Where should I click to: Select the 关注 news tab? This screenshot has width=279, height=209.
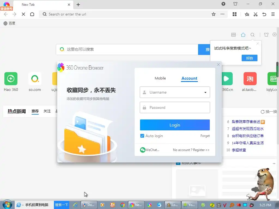pos(47,111)
